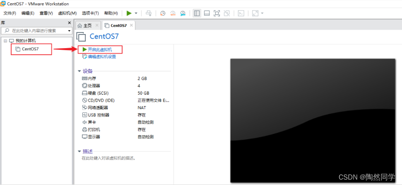
Task: Open the power options dropdown arrow
Action: 136,13
